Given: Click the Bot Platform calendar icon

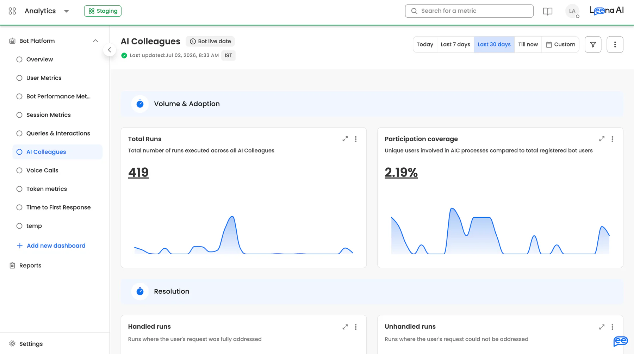Looking at the screenshot, I should coord(12,41).
